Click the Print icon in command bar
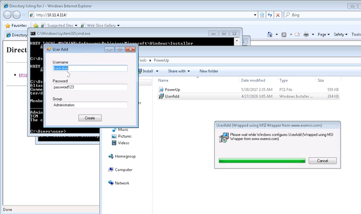 point(306,34)
